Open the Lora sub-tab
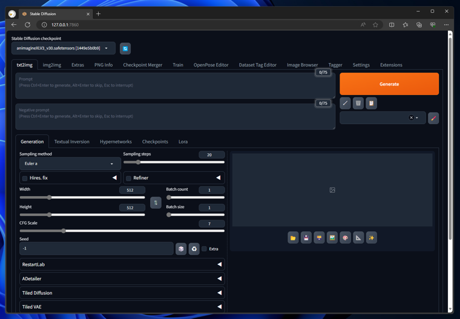This screenshot has width=460, height=319. coord(183,142)
